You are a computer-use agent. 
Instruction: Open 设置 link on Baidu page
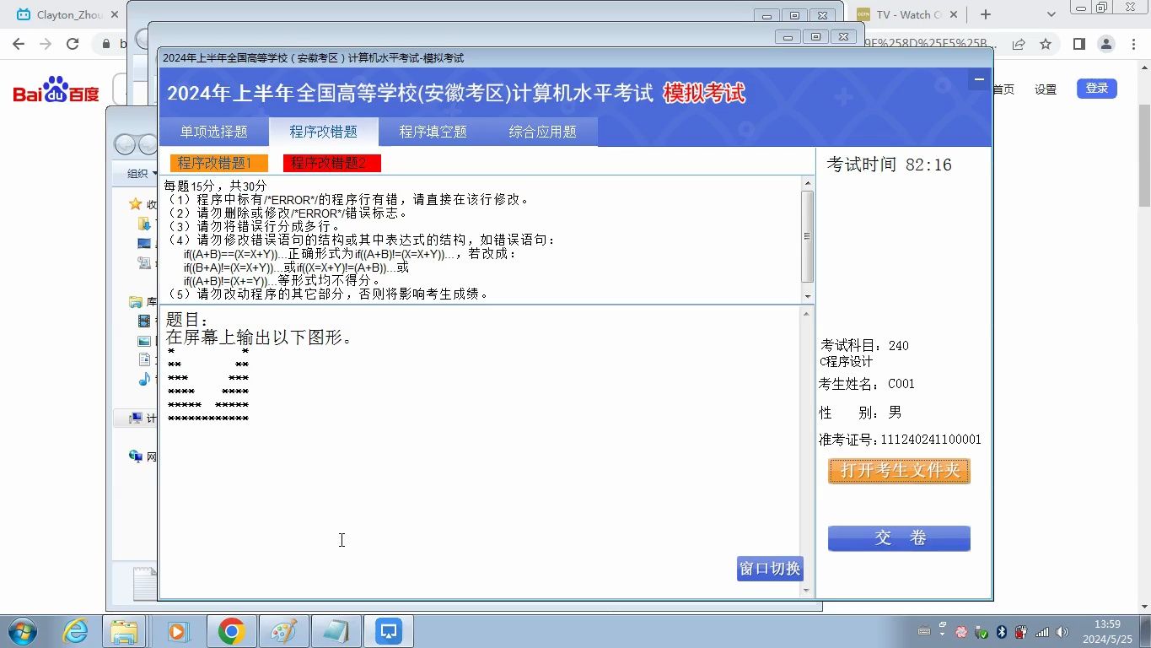[1046, 89]
